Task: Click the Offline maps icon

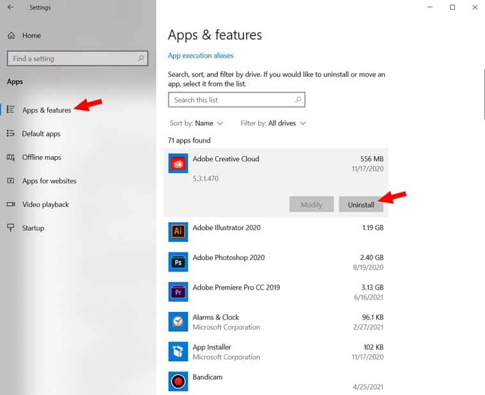Action: click(x=11, y=157)
